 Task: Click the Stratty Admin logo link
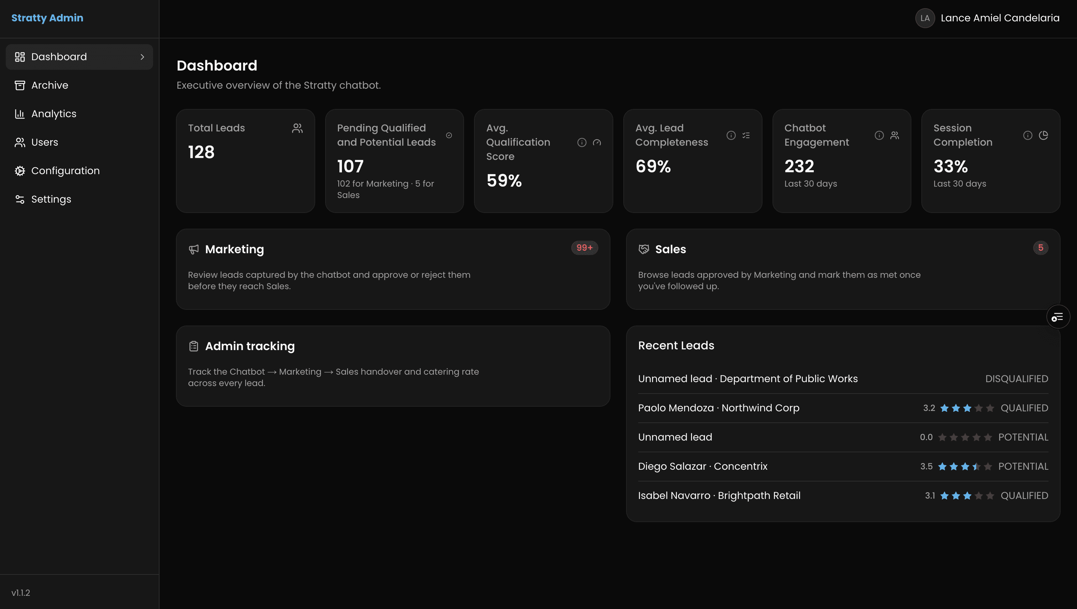click(47, 18)
